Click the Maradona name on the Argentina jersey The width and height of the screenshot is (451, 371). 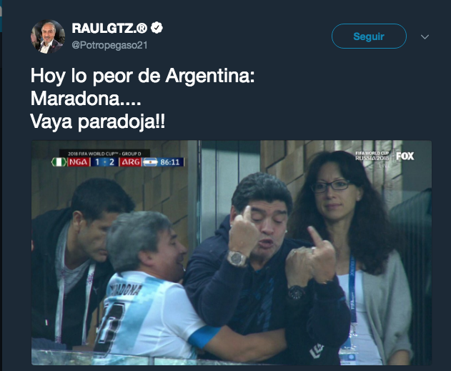click(x=126, y=290)
